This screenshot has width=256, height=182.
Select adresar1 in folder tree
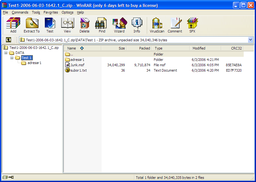pyautogui.click(x=34, y=63)
